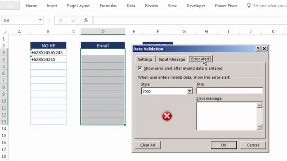Open the View ribbon tab

[172, 6]
